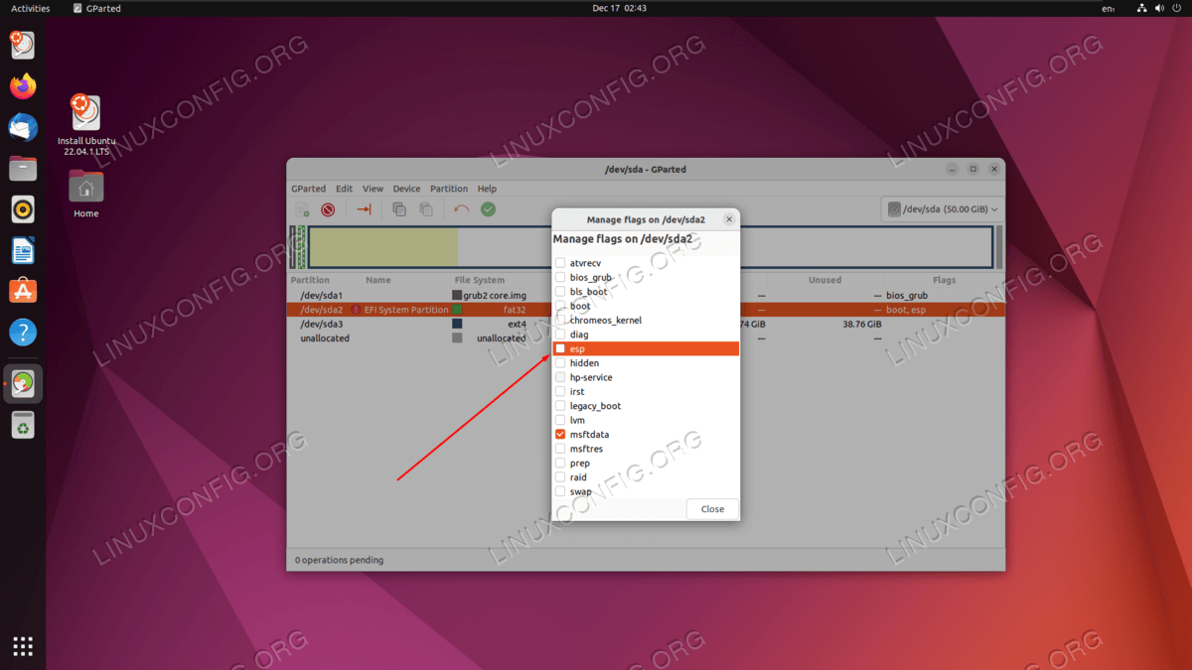This screenshot has width=1192, height=670.
Task: Check the bls_boot flag
Action: pyautogui.click(x=560, y=292)
